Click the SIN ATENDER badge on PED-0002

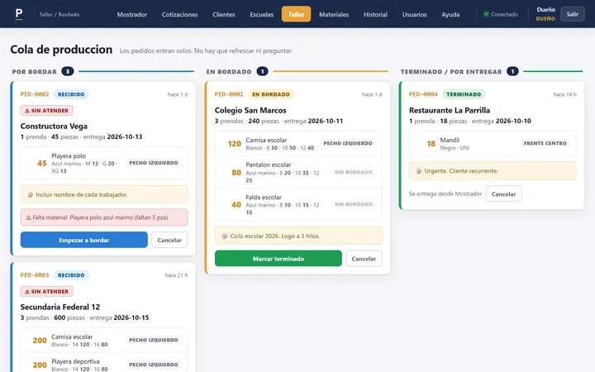pos(46,111)
